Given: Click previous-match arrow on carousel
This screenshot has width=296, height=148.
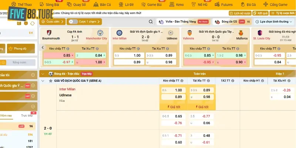Looking at the screenshot, I should [x=43, y=48].
